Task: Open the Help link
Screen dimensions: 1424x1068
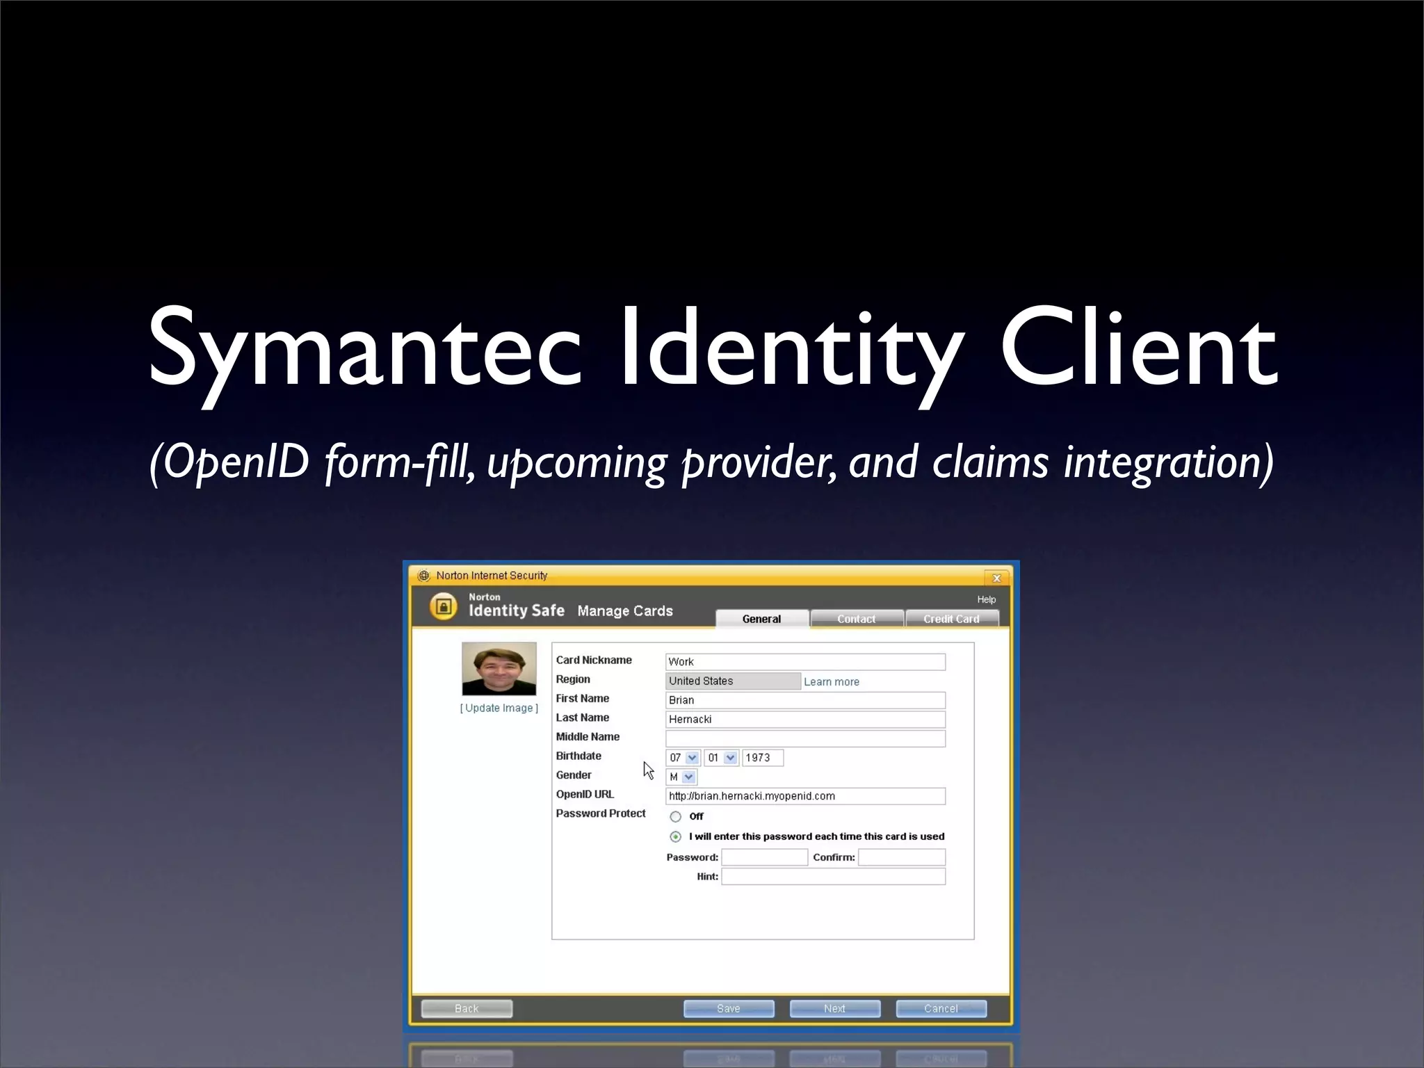Action: click(986, 599)
